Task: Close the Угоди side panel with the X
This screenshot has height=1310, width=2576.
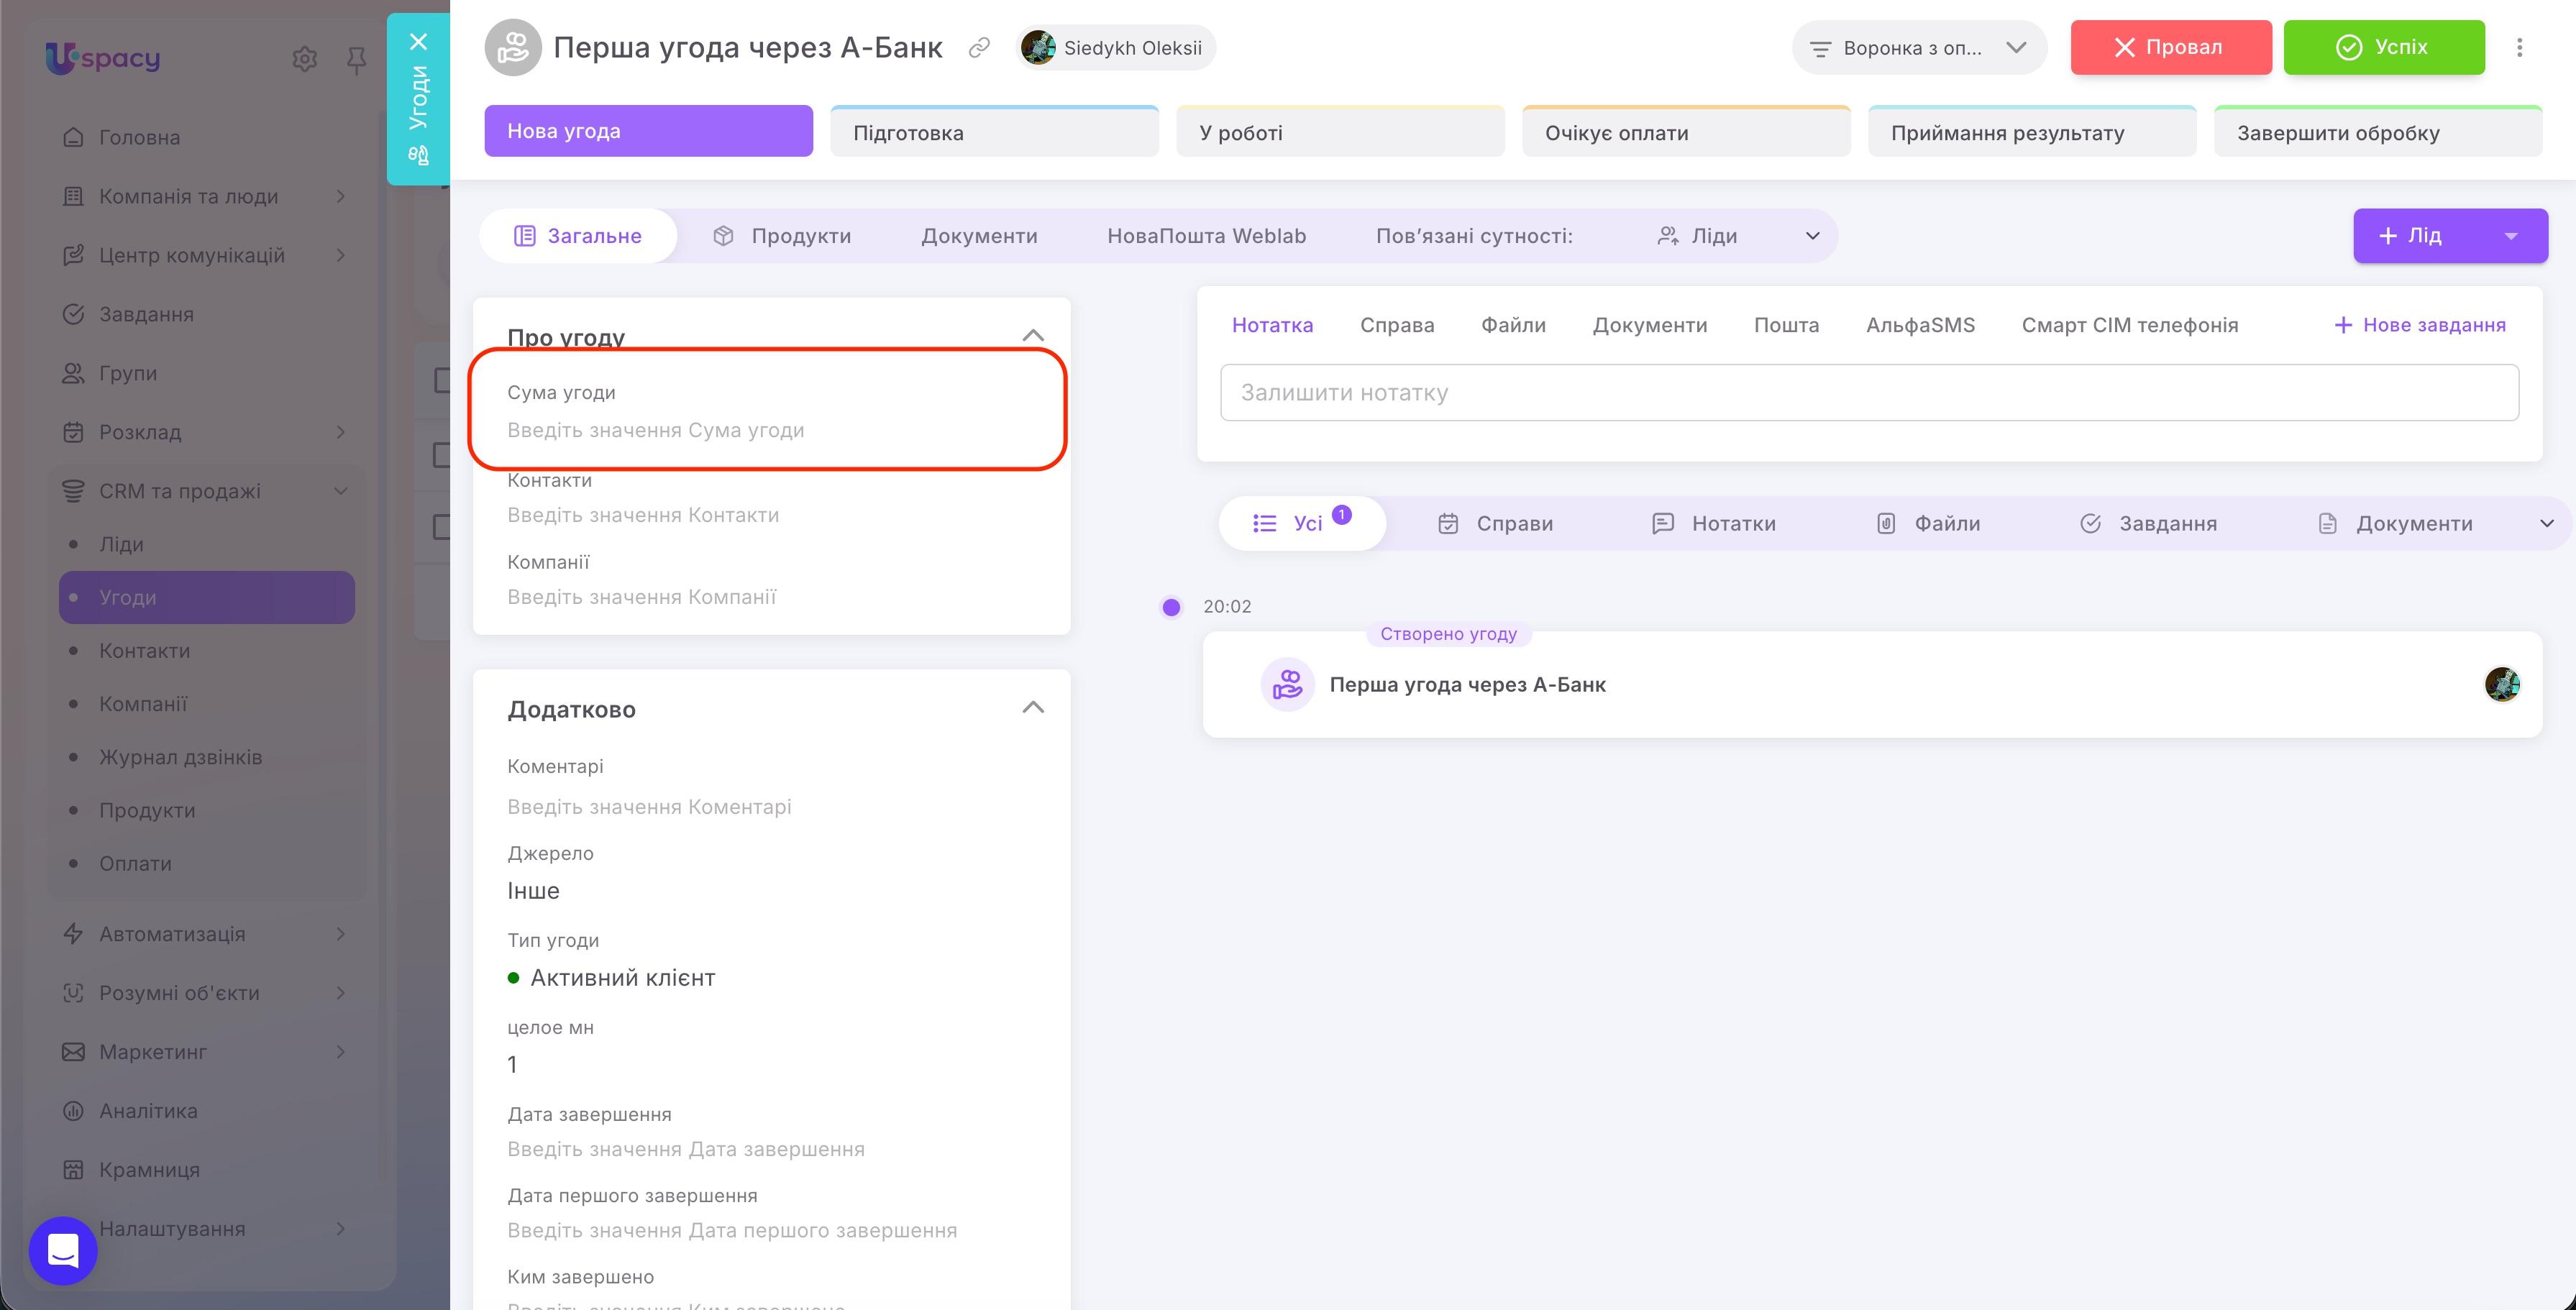Action: coord(418,42)
